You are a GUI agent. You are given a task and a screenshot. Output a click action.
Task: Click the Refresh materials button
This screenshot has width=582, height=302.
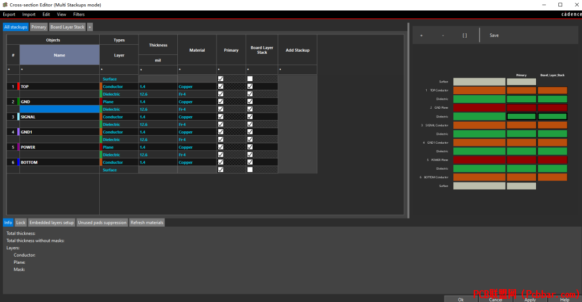pos(147,223)
